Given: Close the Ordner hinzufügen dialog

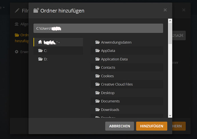Looking at the screenshot, I should (165, 10).
